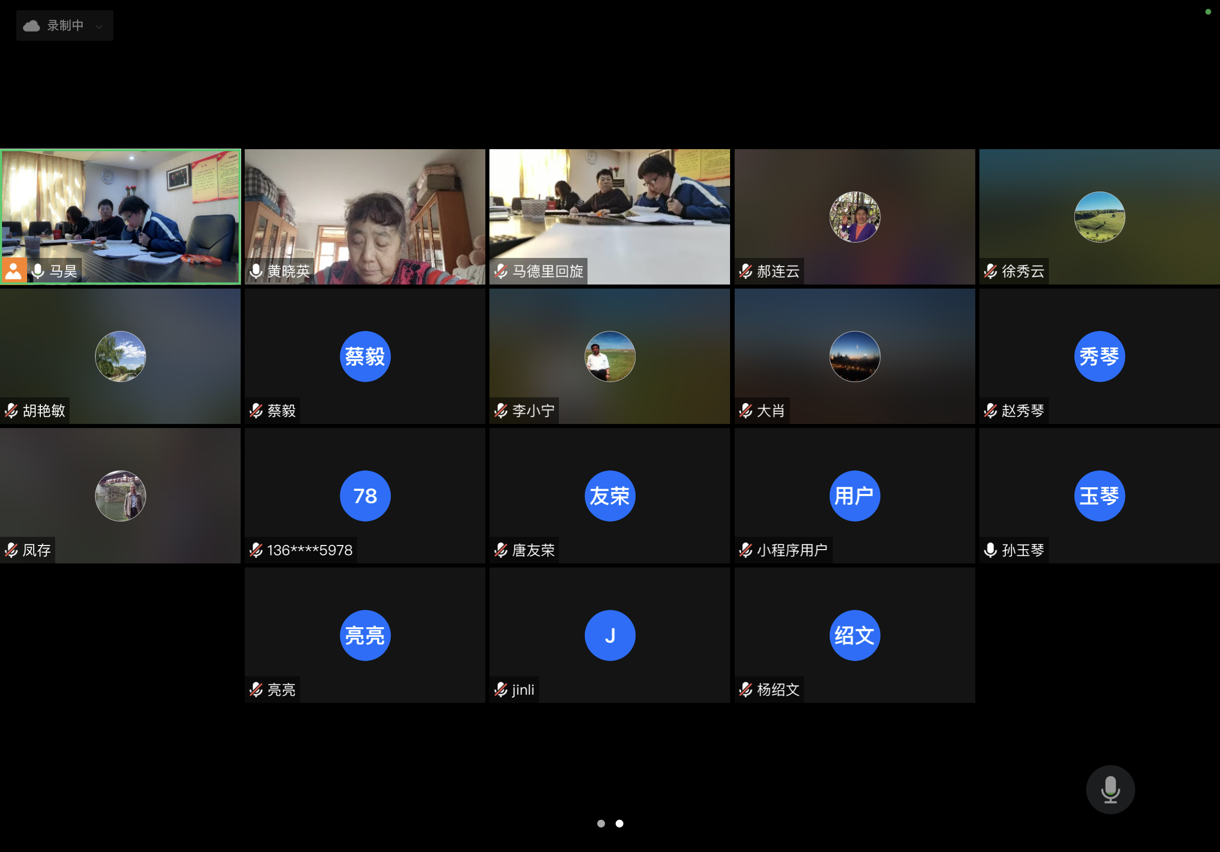
Task: Click the green status dot in the top right corner
Action: (1208, 12)
